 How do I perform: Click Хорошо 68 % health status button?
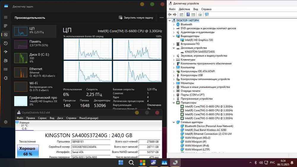click(x=28, y=151)
